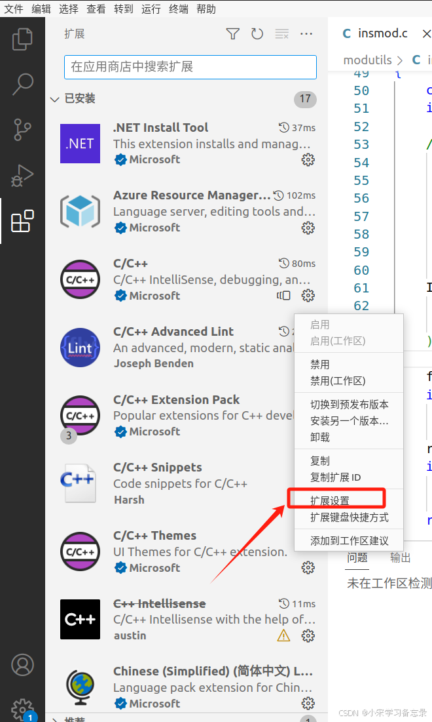Open the Search view in the activity bar

pos(22,84)
